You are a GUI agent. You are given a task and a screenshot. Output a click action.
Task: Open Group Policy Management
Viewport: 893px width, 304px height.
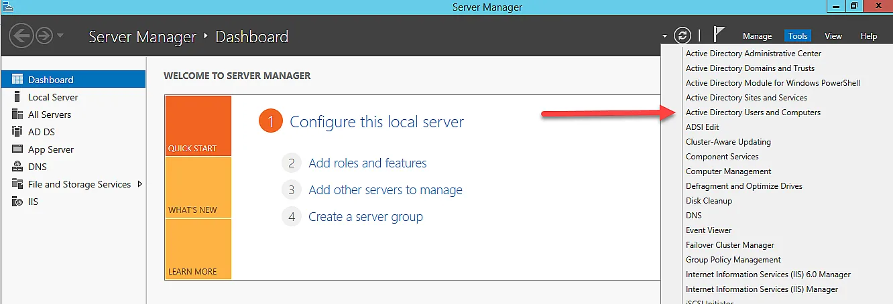coord(733,260)
